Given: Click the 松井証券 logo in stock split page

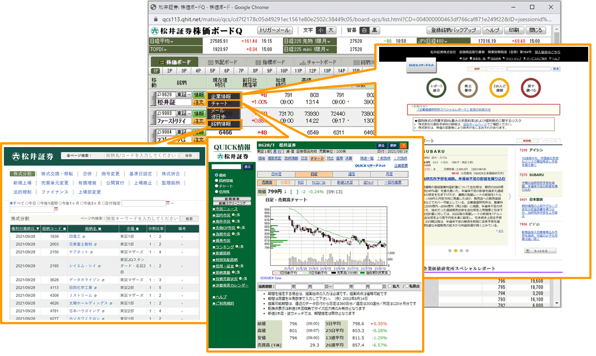Looking at the screenshot, I should pos(32,156).
